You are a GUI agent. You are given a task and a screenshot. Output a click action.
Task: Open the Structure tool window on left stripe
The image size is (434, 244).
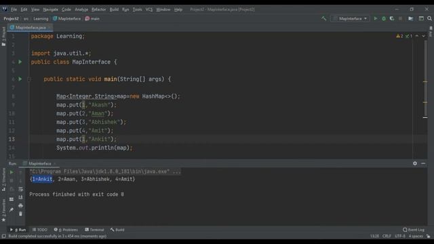pos(3,180)
